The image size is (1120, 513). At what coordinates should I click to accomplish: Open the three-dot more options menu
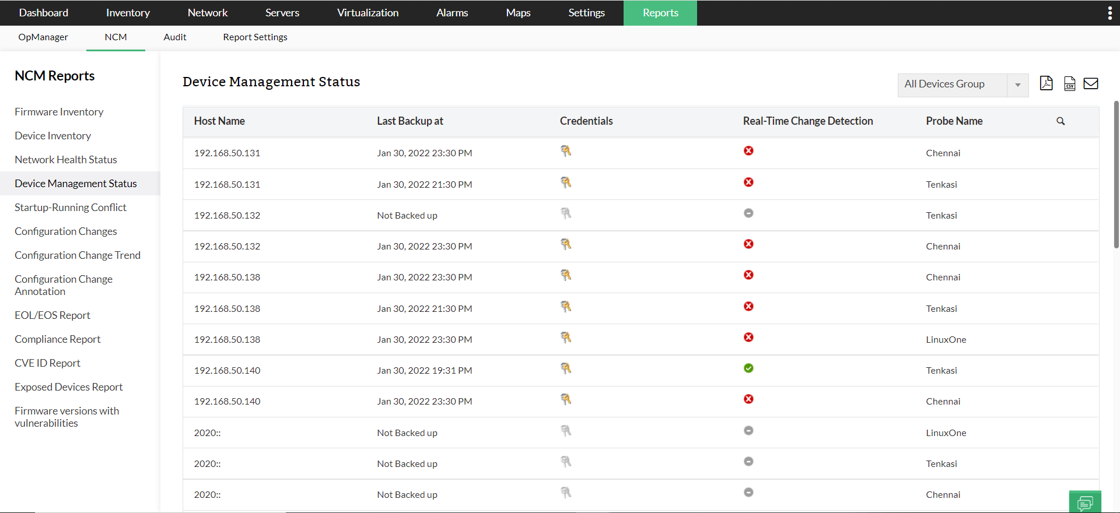(1109, 13)
